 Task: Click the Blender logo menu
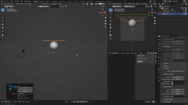point(2,1)
